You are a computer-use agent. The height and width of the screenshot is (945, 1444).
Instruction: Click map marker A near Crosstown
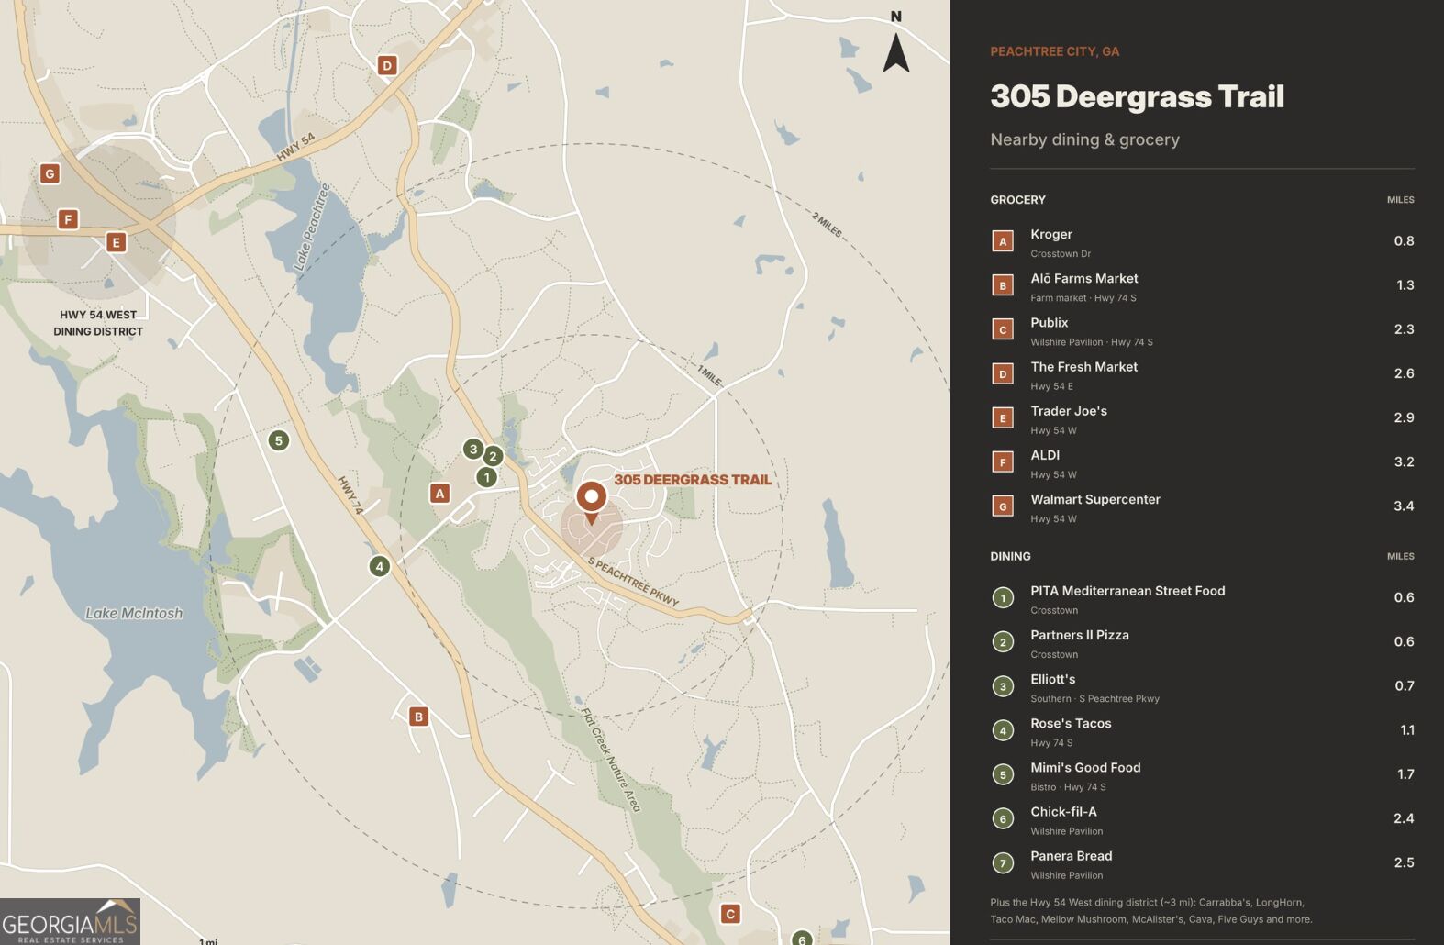pos(440,494)
